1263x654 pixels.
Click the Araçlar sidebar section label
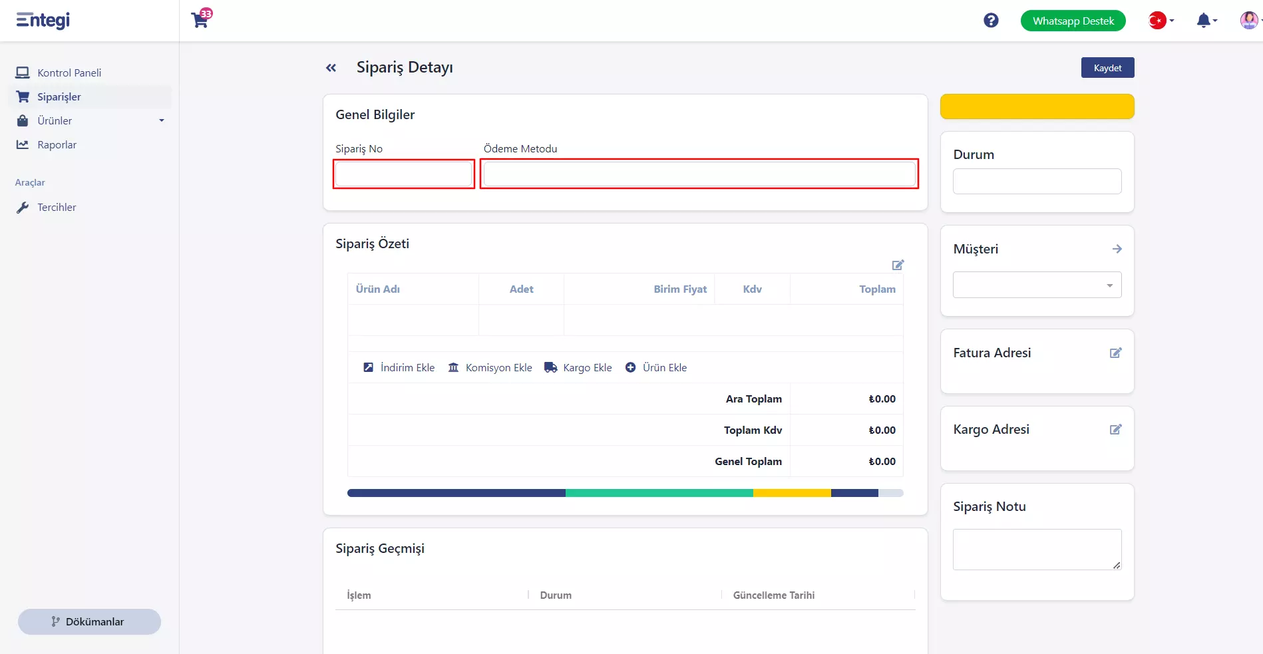(x=30, y=182)
